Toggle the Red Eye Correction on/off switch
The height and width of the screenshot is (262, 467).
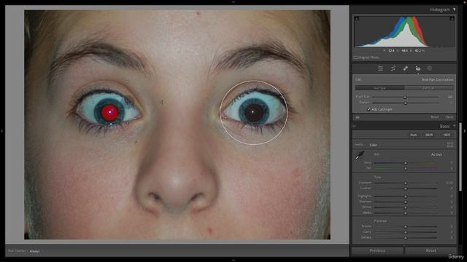(358, 117)
